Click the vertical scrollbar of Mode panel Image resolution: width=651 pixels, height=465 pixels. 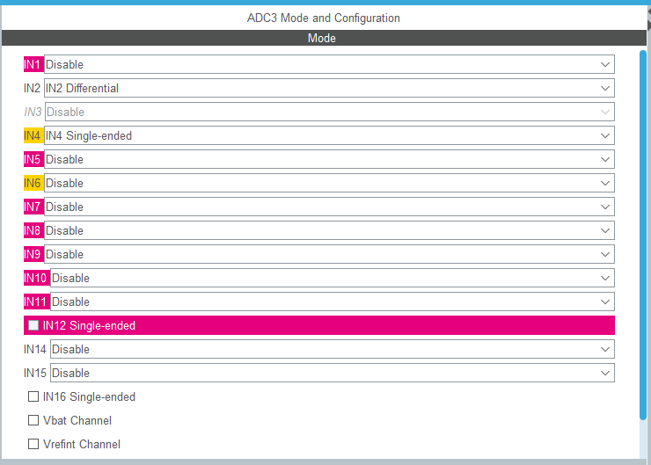pyautogui.click(x=643, y=235)
